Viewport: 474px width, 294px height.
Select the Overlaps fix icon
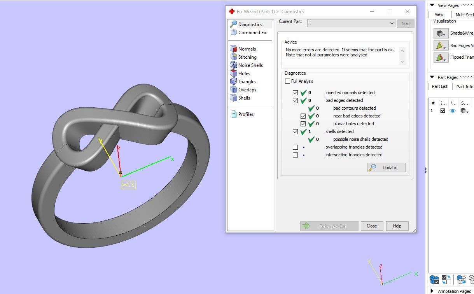coord(233,90)
